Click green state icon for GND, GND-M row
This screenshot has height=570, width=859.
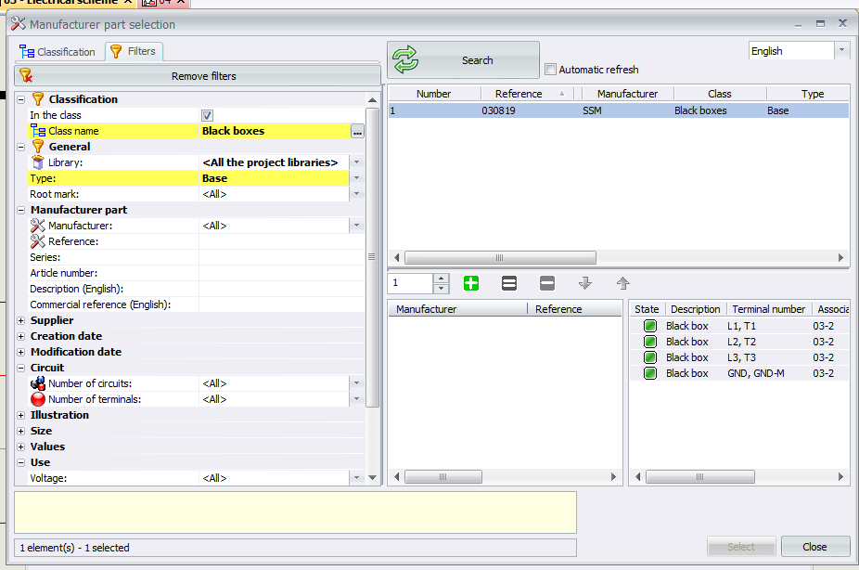pos(649,373)
